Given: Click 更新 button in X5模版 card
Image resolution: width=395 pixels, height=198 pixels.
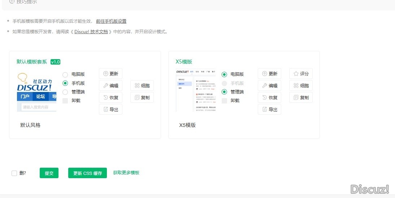Looking at the screenshot, I should point(270,74).
